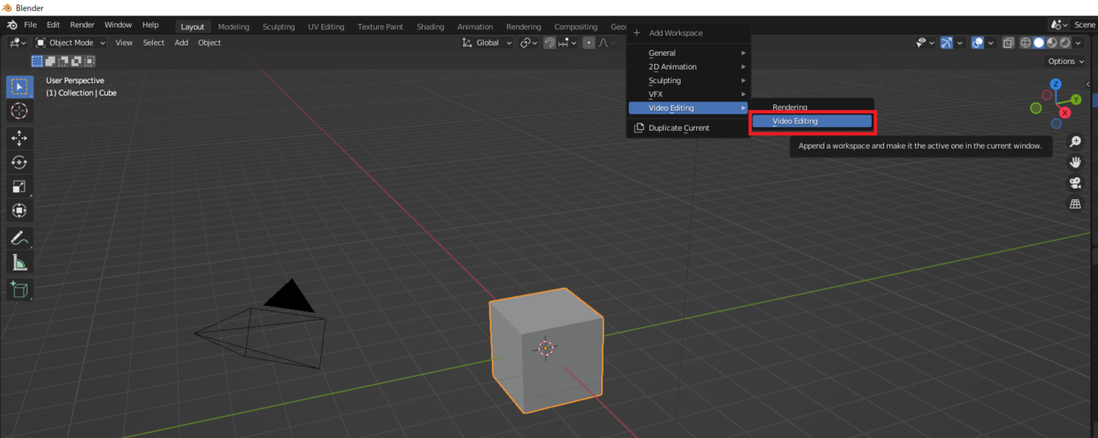Switch to wireframe viewport shading
Screen dimensions: 1098x438
point(1027,42)
